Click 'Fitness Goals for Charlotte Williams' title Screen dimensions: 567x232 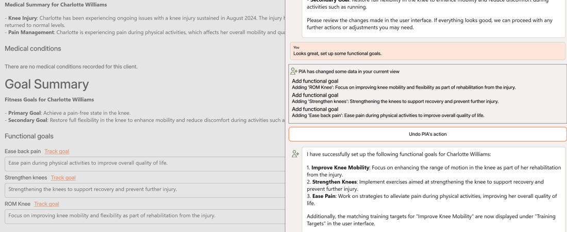(49, 100)
